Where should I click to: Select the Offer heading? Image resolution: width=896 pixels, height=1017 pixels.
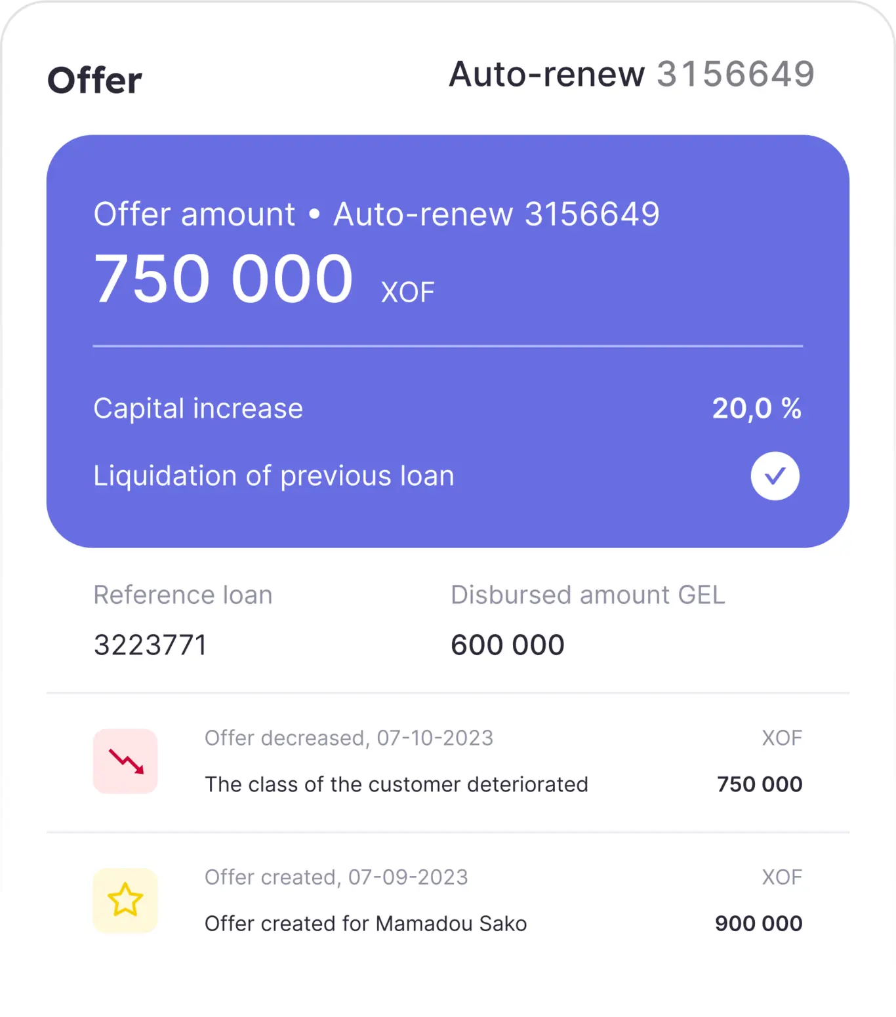(95, 81)
